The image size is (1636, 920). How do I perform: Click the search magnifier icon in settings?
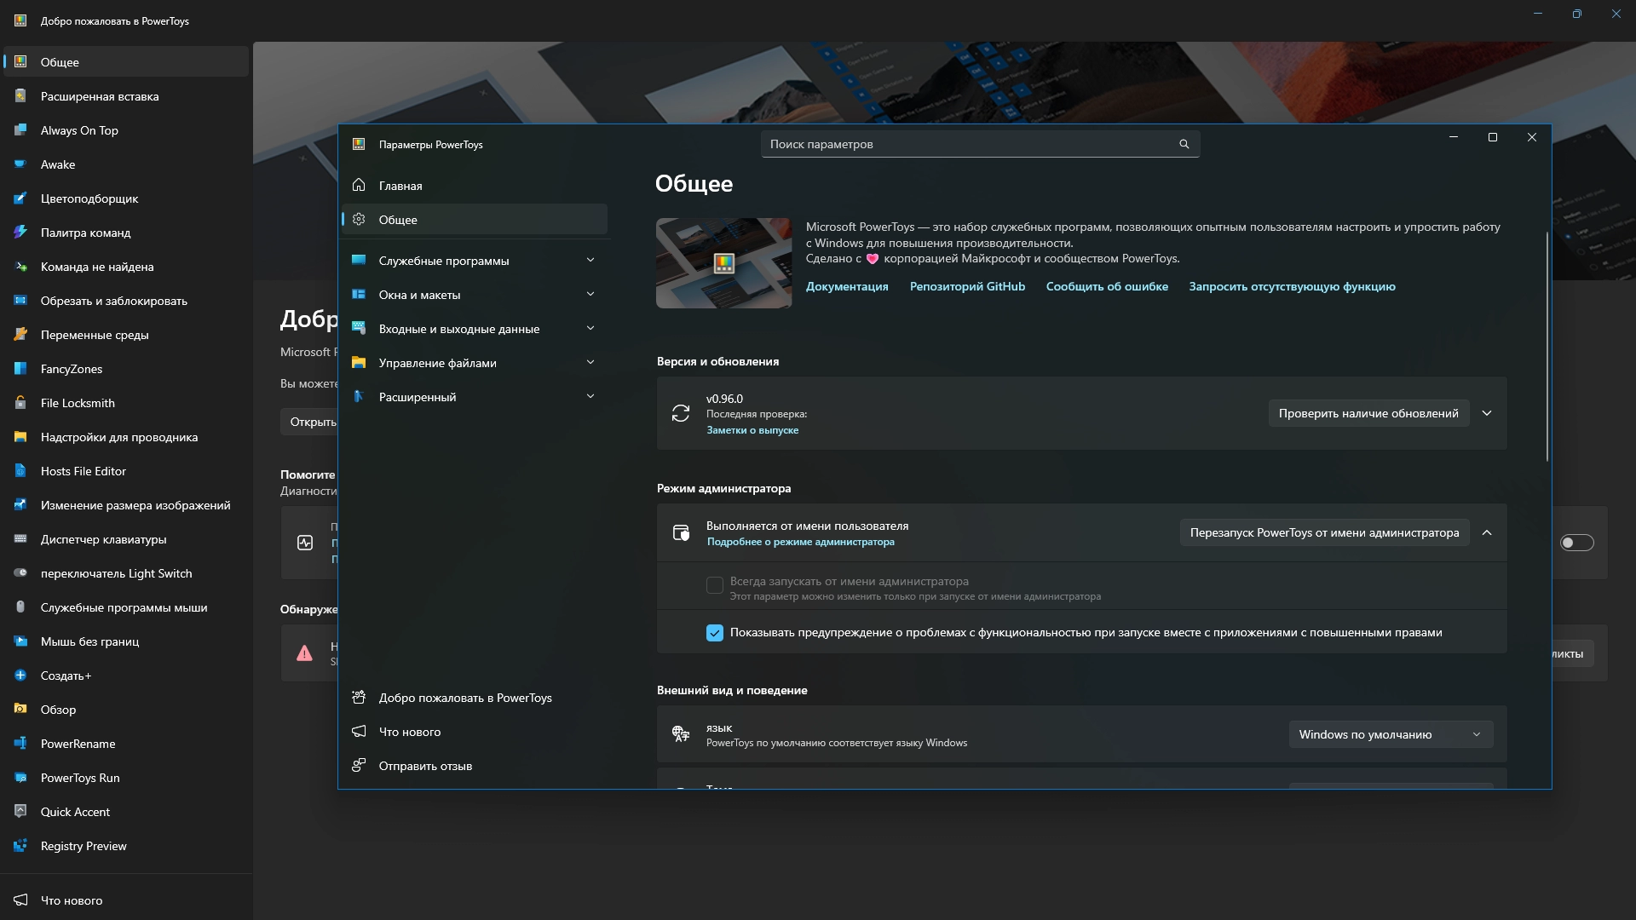1184,144
